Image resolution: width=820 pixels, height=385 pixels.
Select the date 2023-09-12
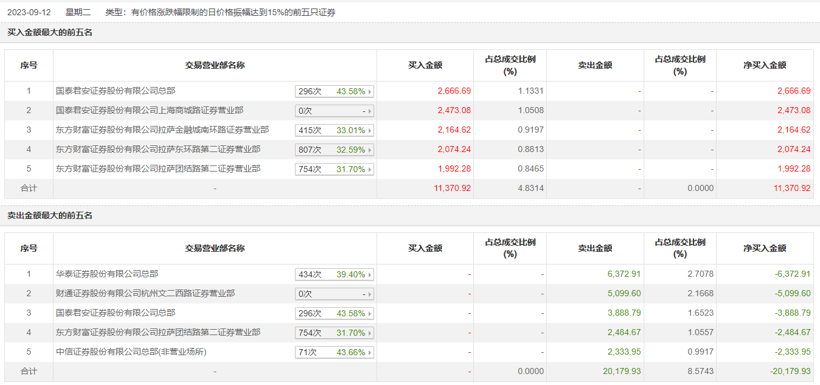coord(29,12)
